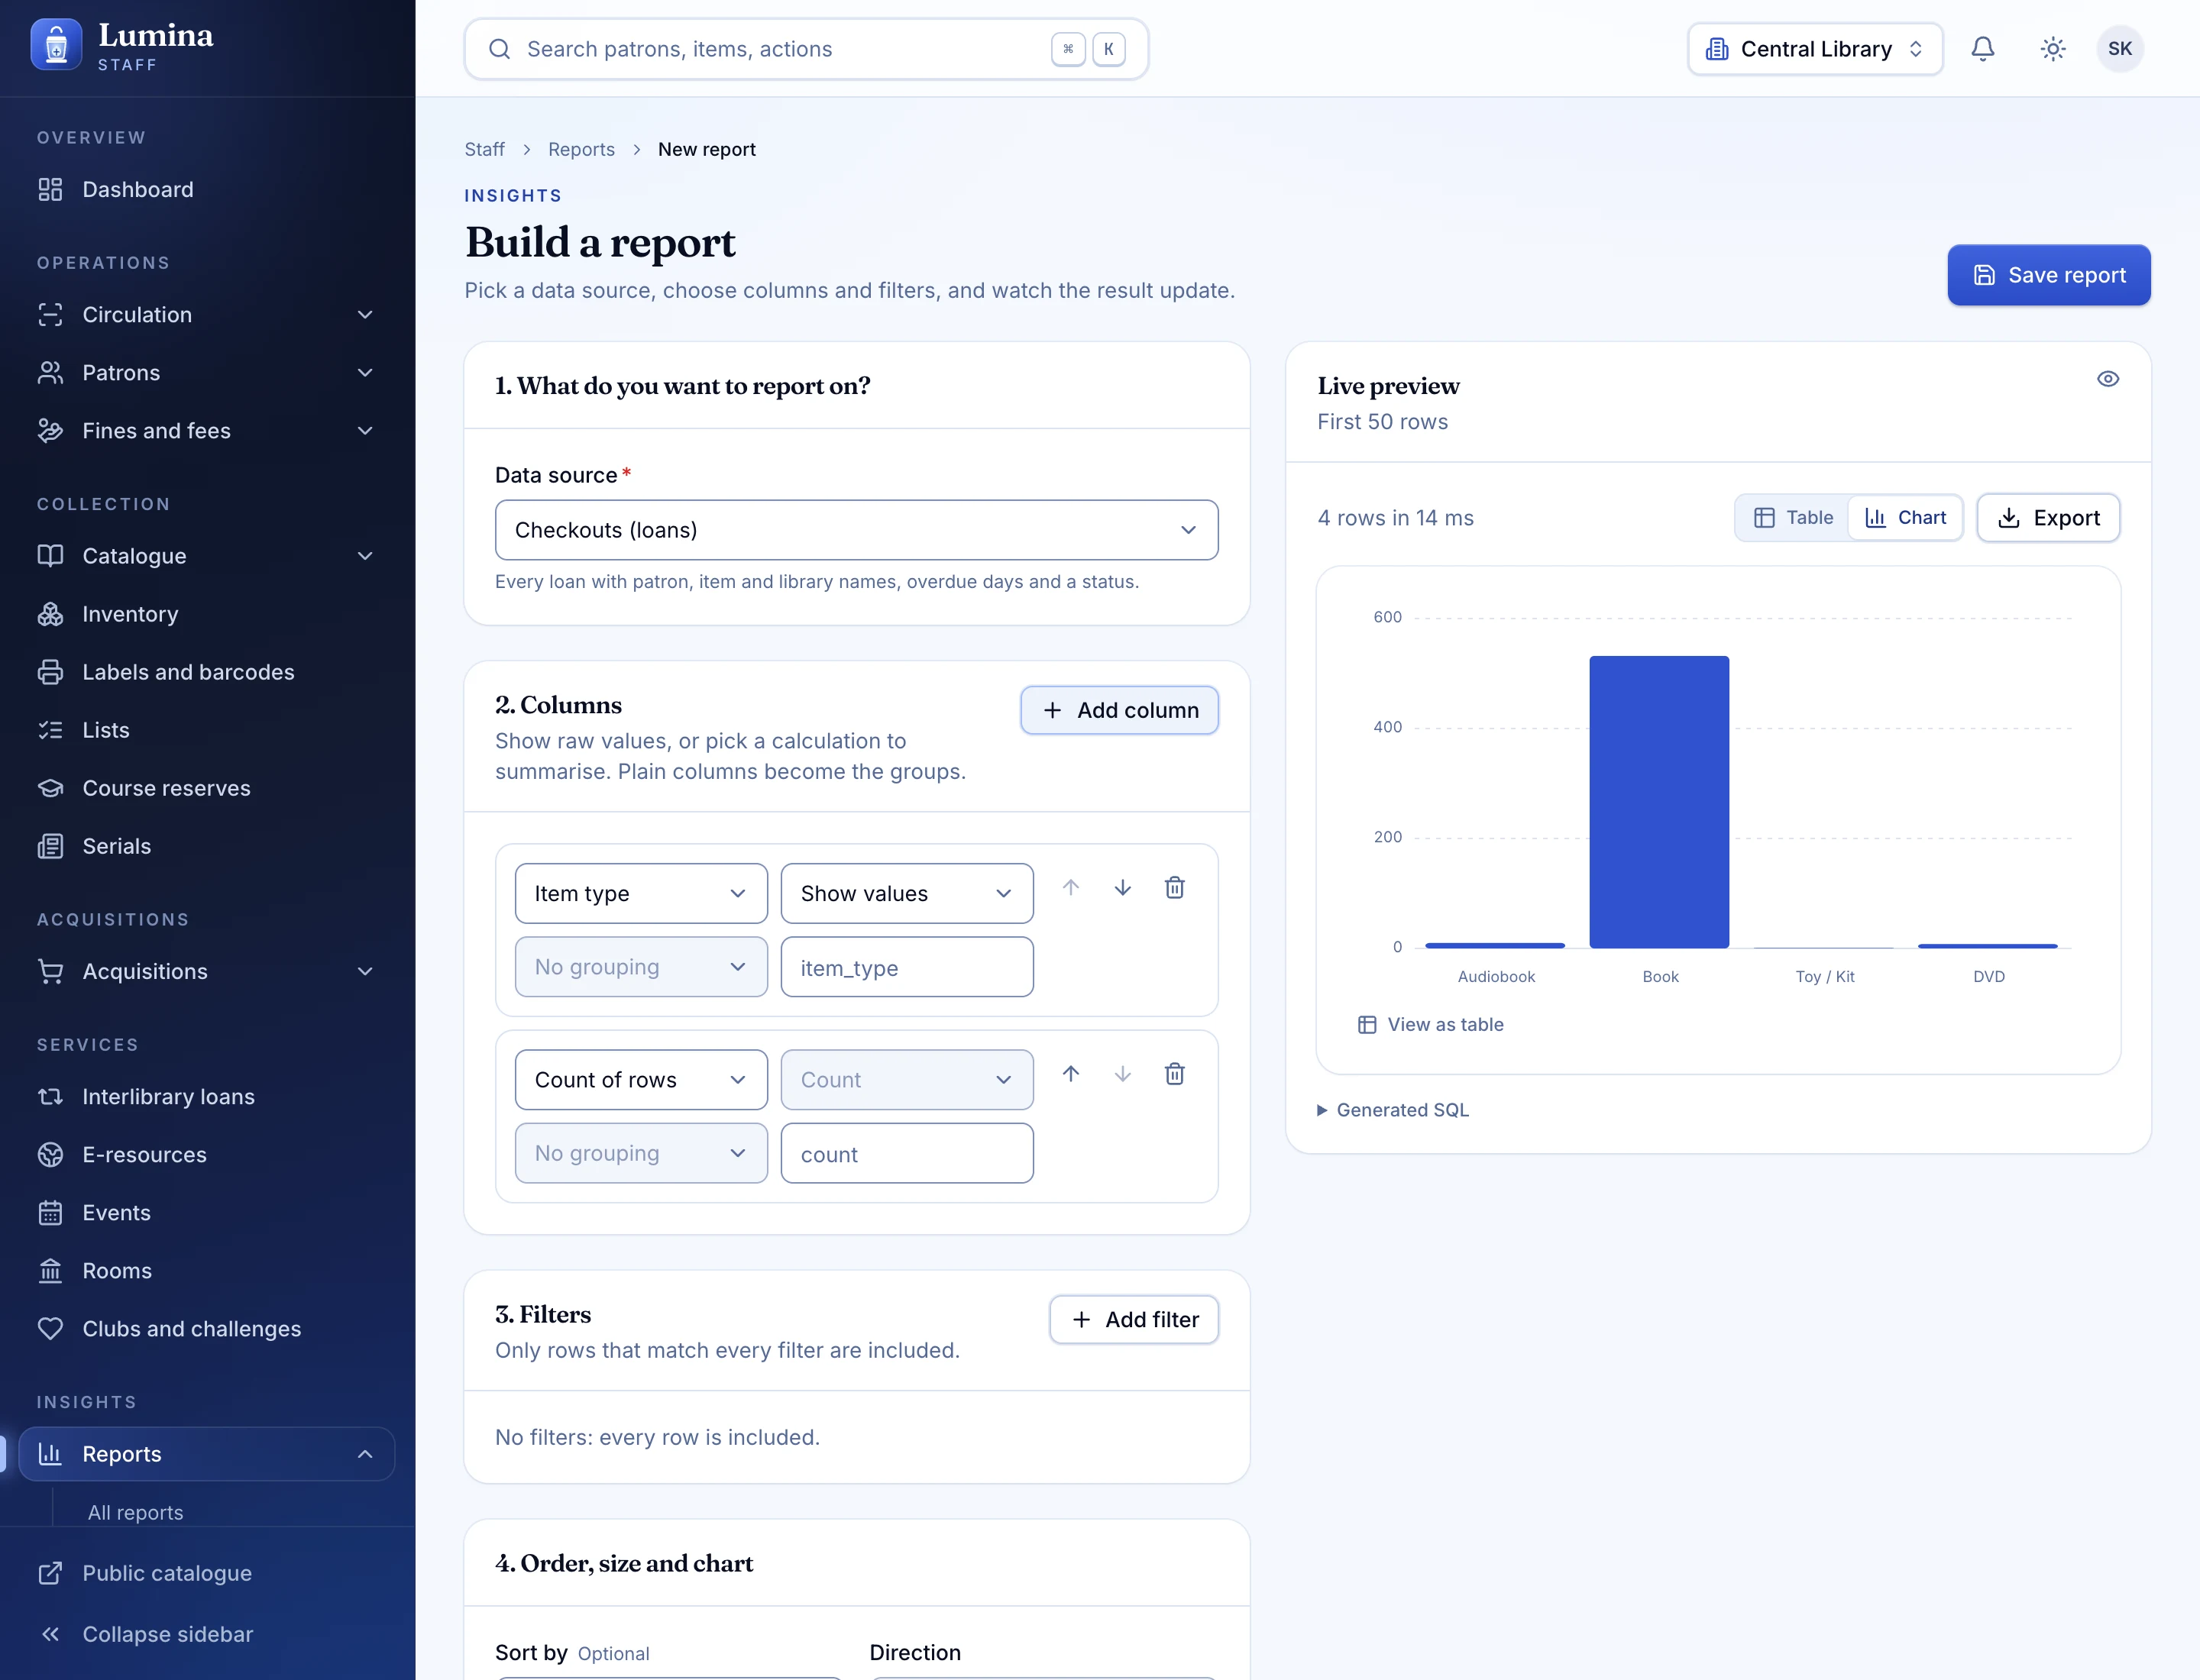Move the Count of rows column down

click(1122, 1074)
